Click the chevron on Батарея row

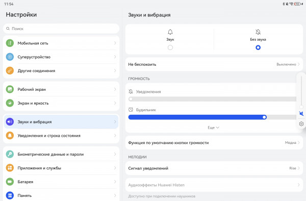115,182
